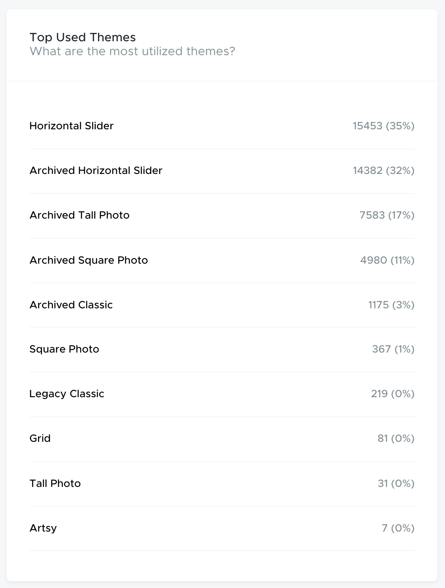This screenshot has width=445, height=588.
Task: Click the Top Used Themes heading
Action: [82, 37]
